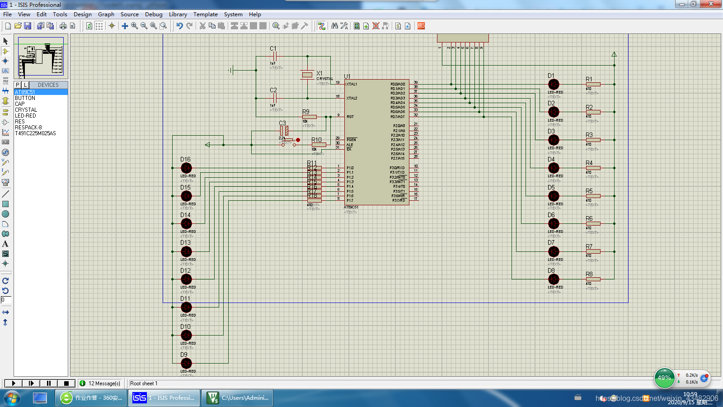Open the property assignment tool

(x=344, y=26)
